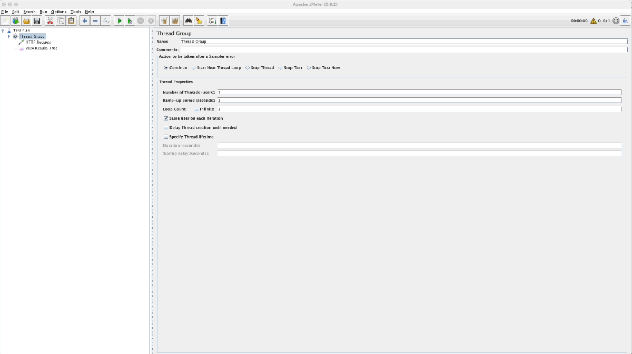Screen dimensions: 632x354
Task: Enable Specify Thread lifetime checkbox
Action: (166, 137)
